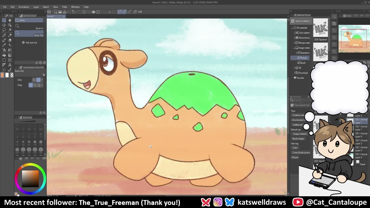Click Picture user tag button
Screen dimensions: 370x208
coord(295,157)
